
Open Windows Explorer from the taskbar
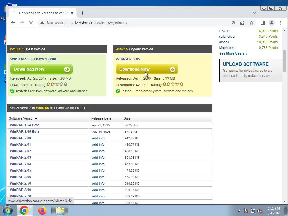pos(60,211)
